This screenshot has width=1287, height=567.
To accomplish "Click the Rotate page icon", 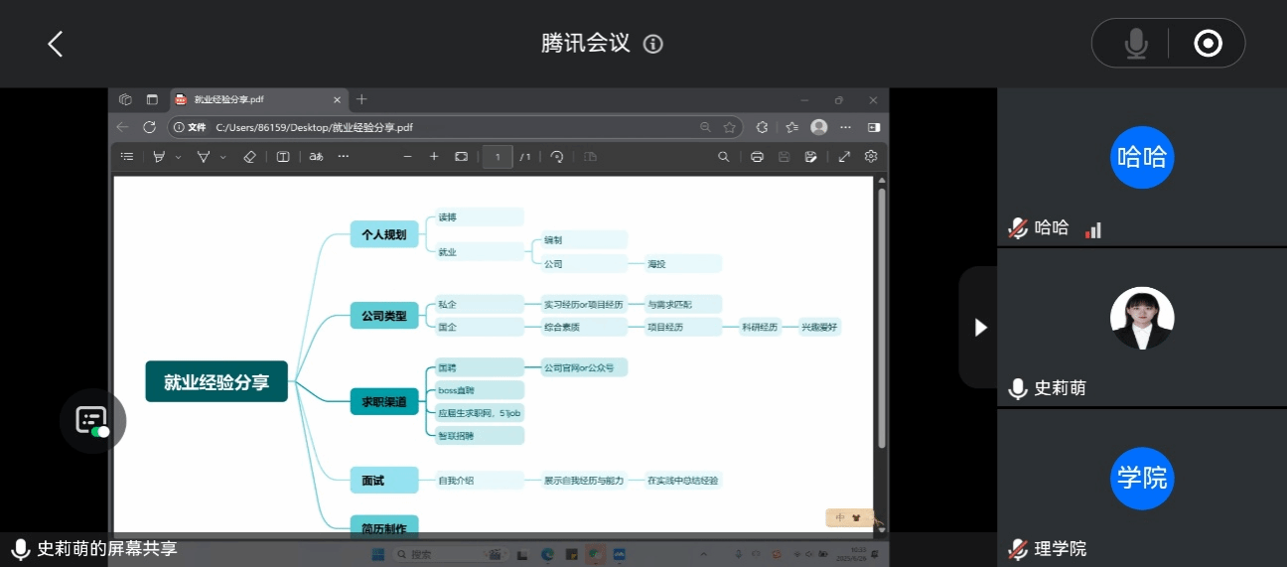I will 557,157.
